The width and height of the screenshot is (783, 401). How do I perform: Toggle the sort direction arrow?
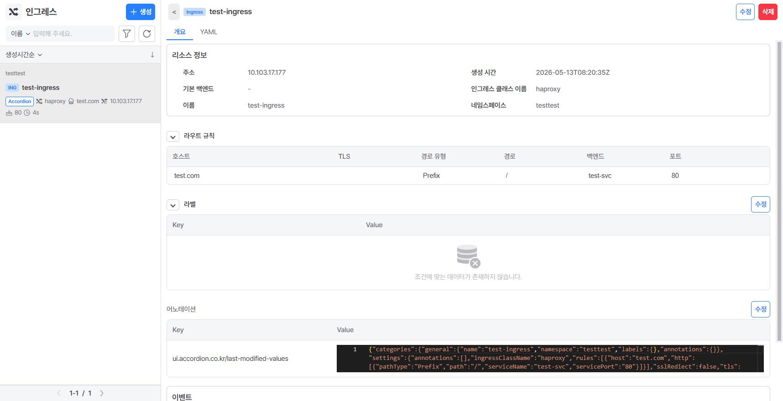coord(152,55)
